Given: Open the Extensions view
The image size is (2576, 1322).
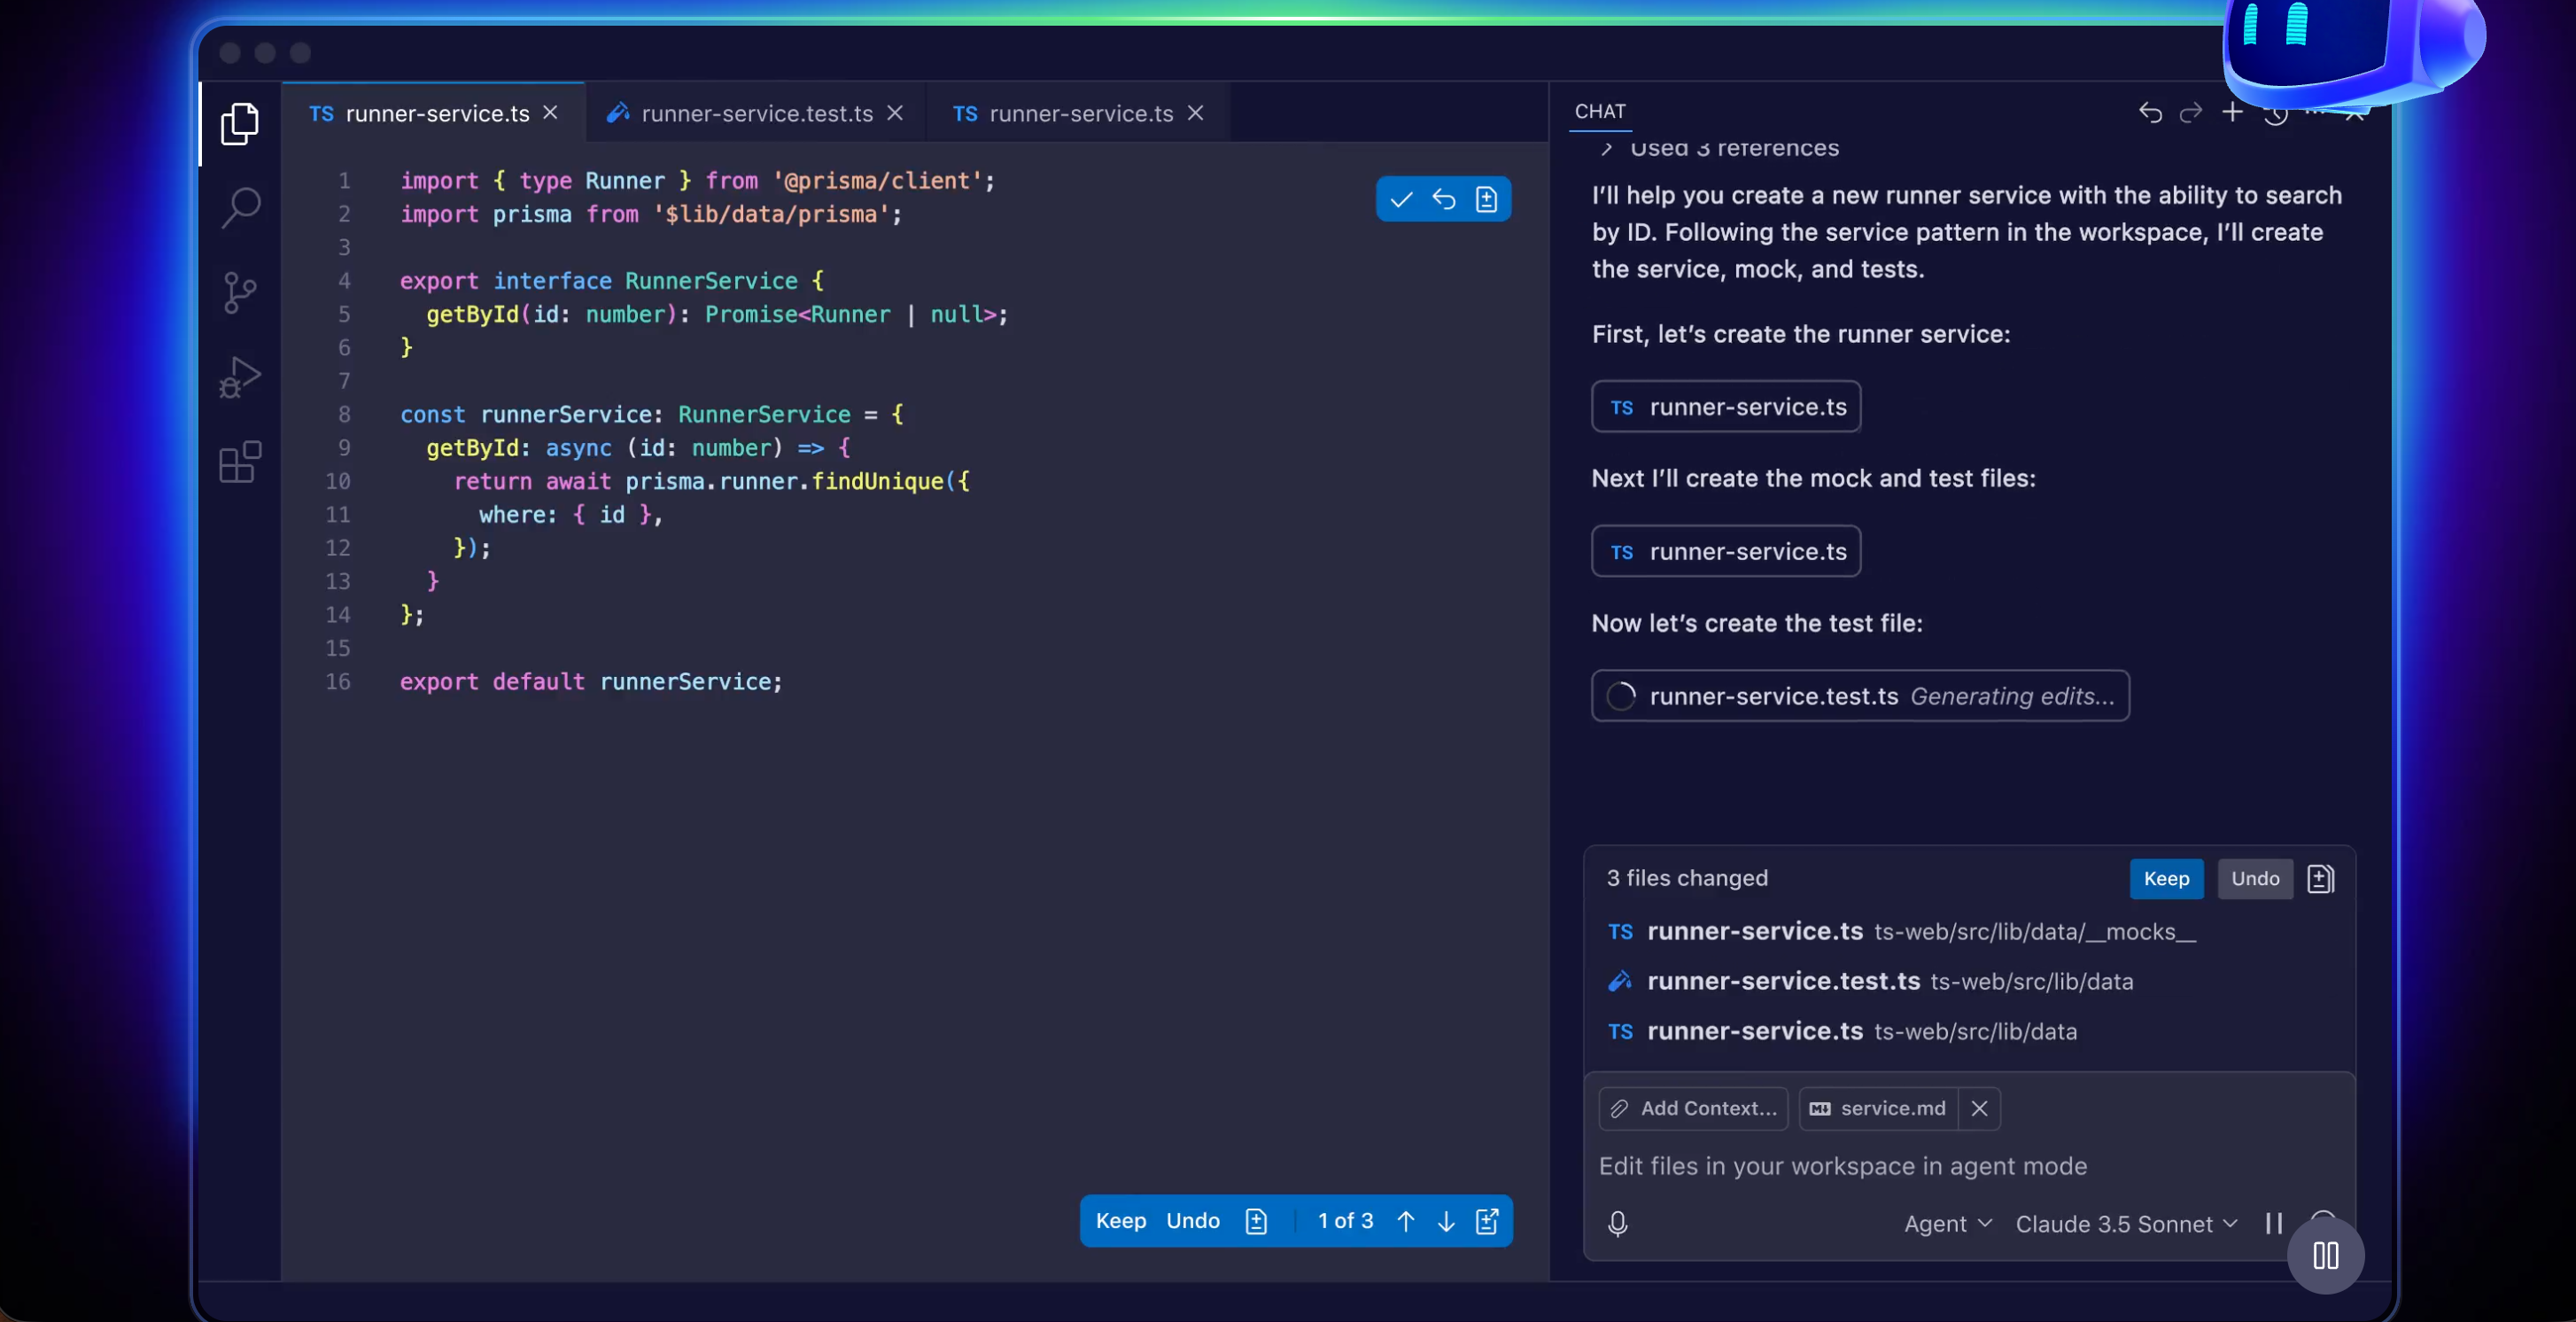Looking at the screenshot, I should click(239, 462).
